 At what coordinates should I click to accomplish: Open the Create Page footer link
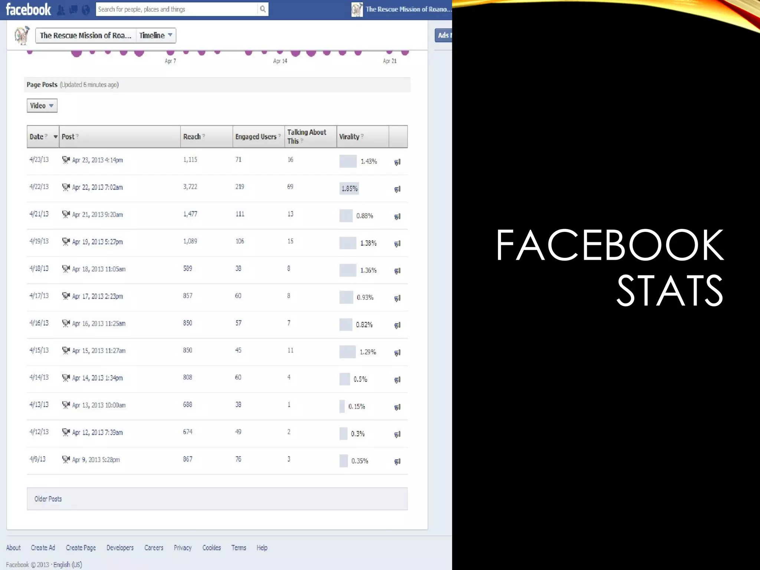[x=81, y=548]
